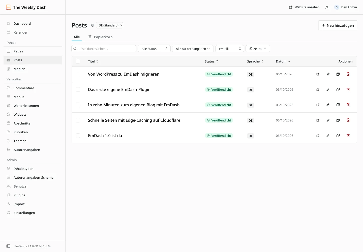Toggle the light/dark theme sun icon
Image resolution: width=363 pixels, height=252 pixels.
[327, 7]
